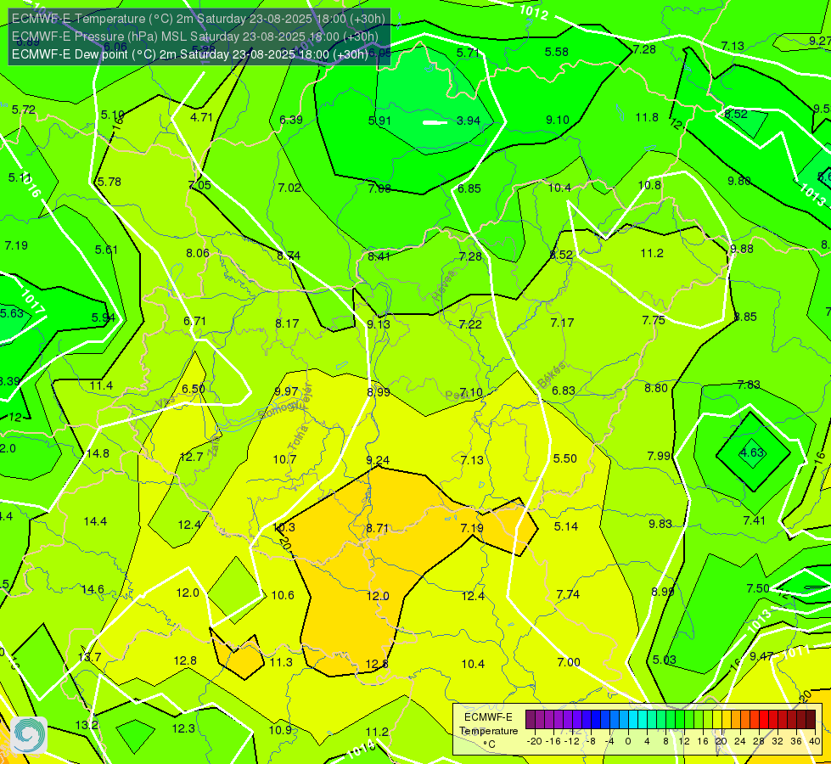Viewport: 831px width, 764px height.
Task: Click the purple -20°C legend swatch
Action: 531,720
